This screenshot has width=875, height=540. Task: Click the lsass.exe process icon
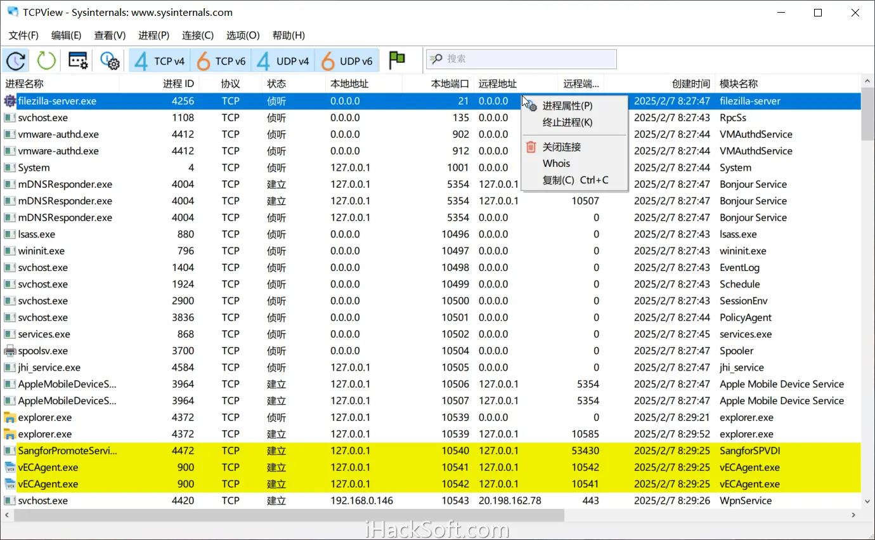pos(10,234)
